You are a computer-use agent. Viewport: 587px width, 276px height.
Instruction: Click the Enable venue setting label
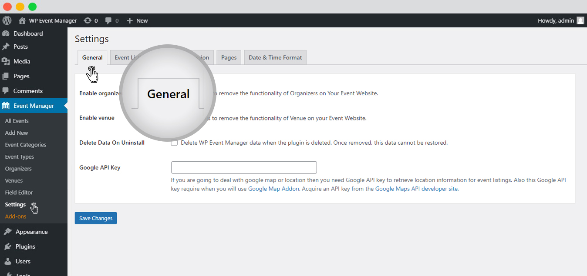tap(97, 118)
